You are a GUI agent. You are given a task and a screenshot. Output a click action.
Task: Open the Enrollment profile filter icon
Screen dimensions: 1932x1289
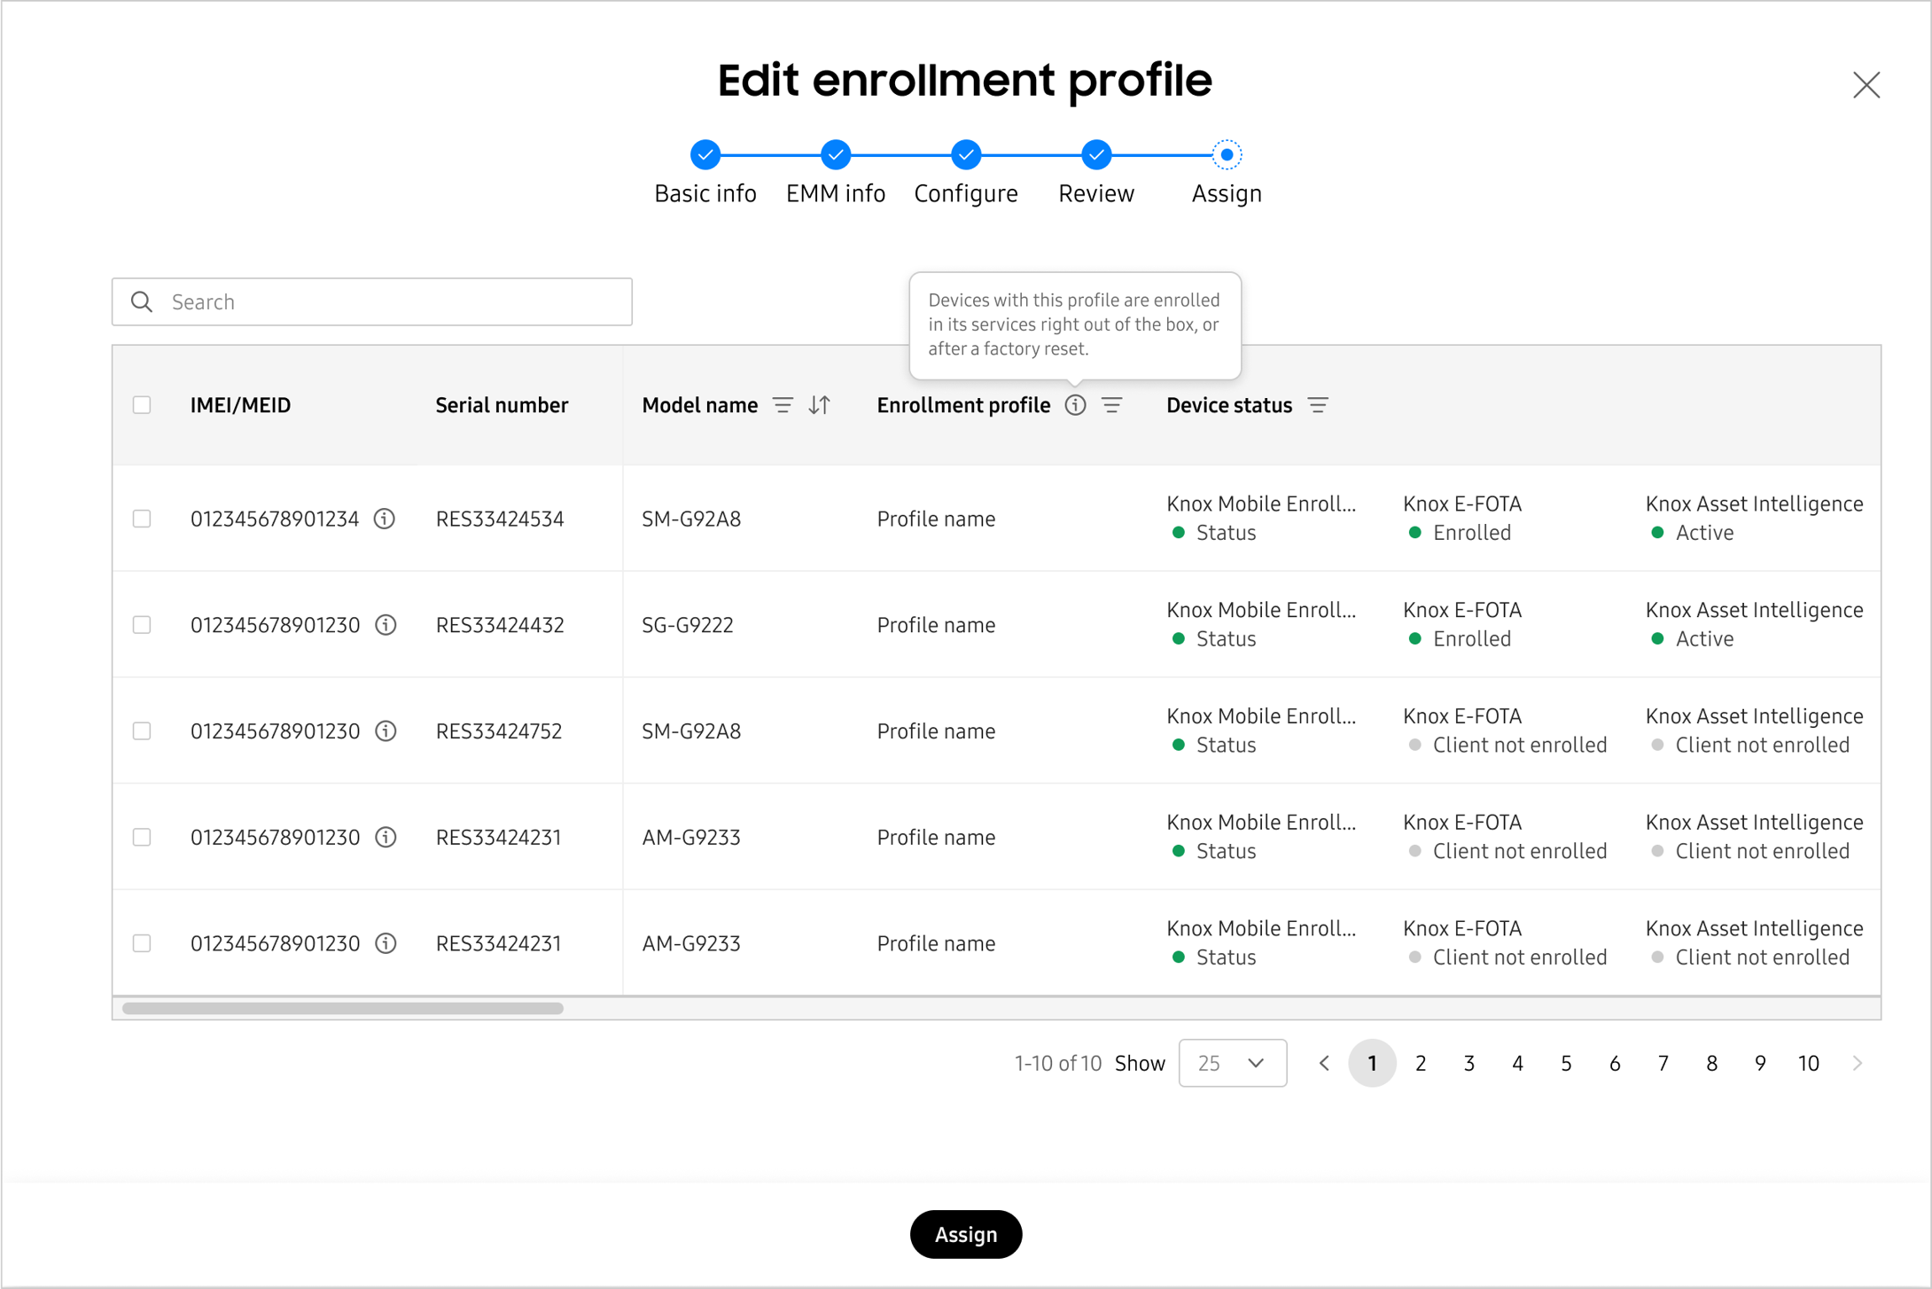pos(1112,405)
